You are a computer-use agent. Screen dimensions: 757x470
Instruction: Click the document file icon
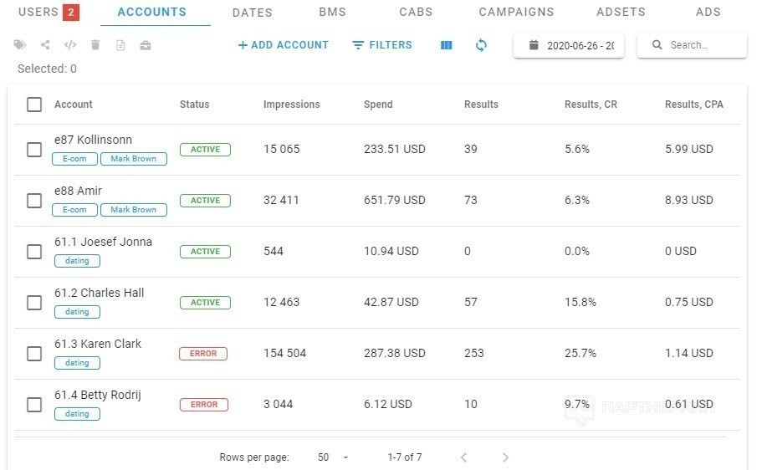(120, 45)
